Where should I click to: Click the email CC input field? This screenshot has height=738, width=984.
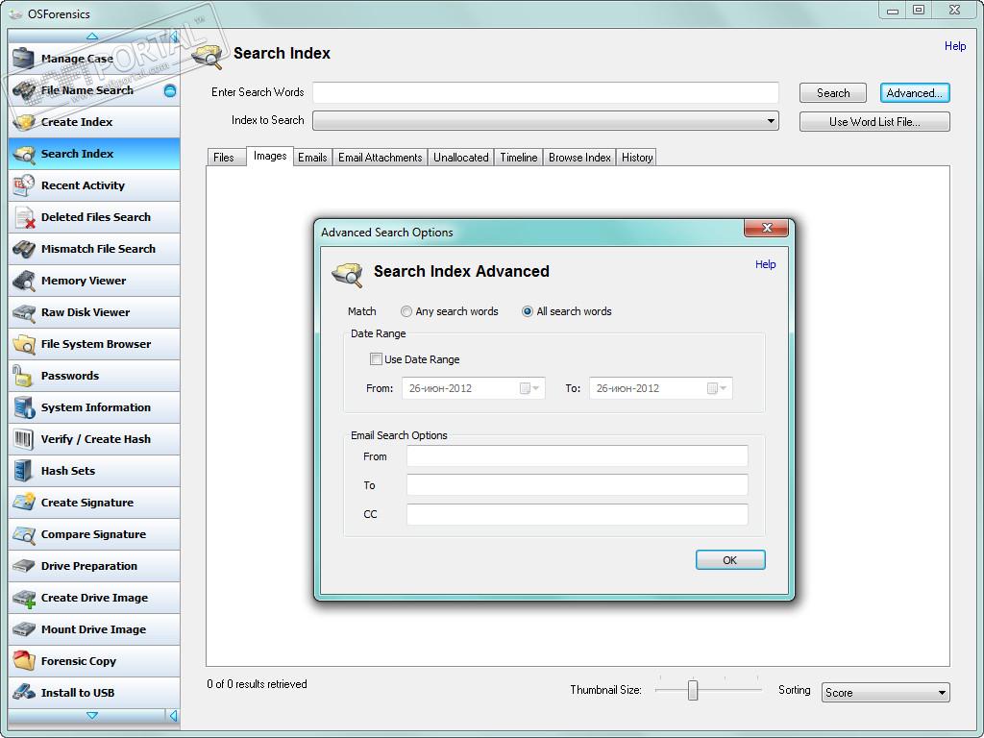pyautogui.click(x=577, y=514)
